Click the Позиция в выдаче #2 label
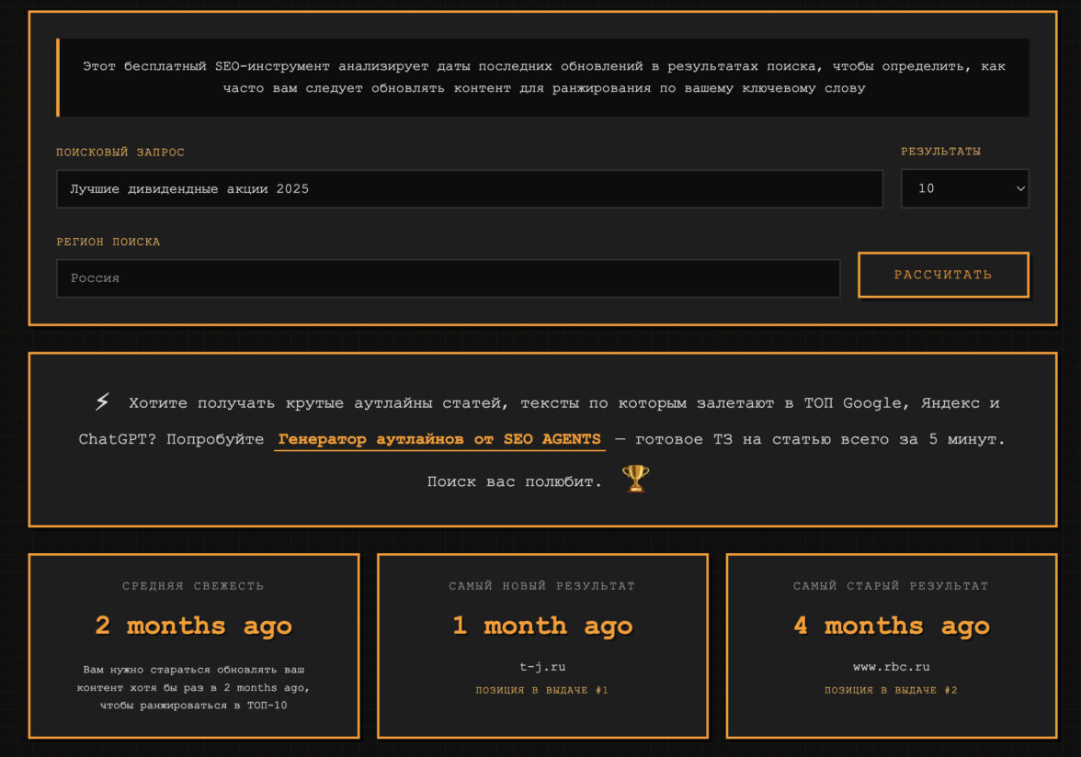Screen dimensions: 1081x757 point(891,690)
